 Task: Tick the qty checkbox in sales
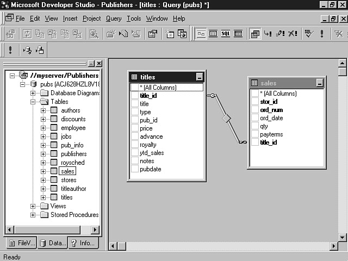[x=255, y=126]
